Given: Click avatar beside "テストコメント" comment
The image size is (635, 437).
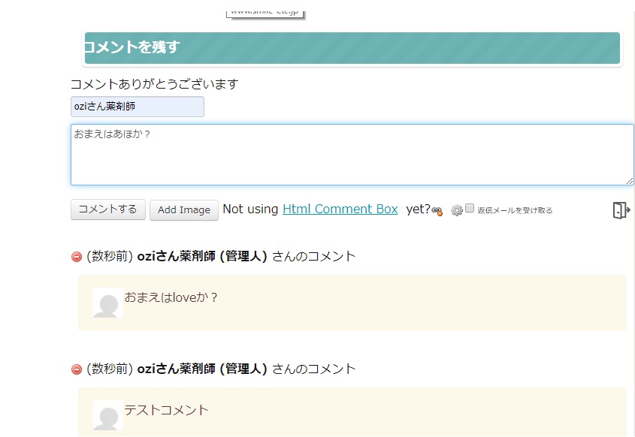Looking at the screenshot, I should [107, 414].
